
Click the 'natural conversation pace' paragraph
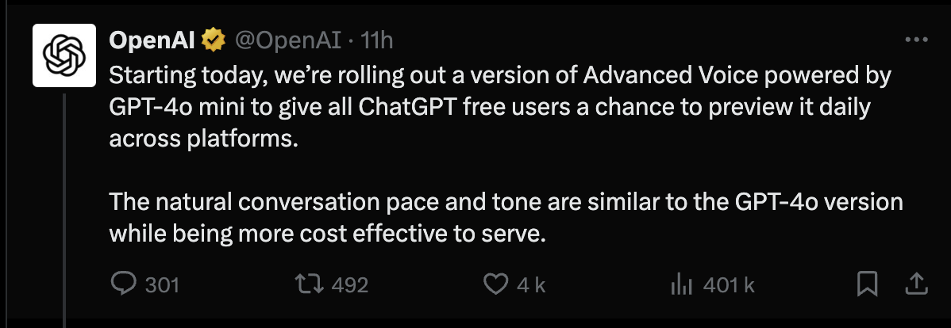coord(506,217)
